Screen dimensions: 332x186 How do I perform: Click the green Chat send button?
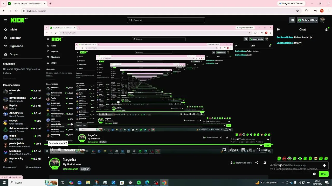pos(324,174)
